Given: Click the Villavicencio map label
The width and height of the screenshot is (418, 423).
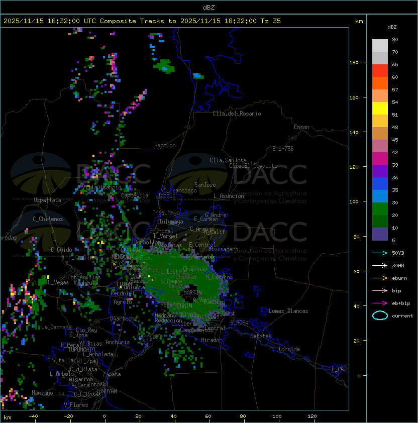Looking at the screenshot, I should pyautogui.click(x=101, y=187).
